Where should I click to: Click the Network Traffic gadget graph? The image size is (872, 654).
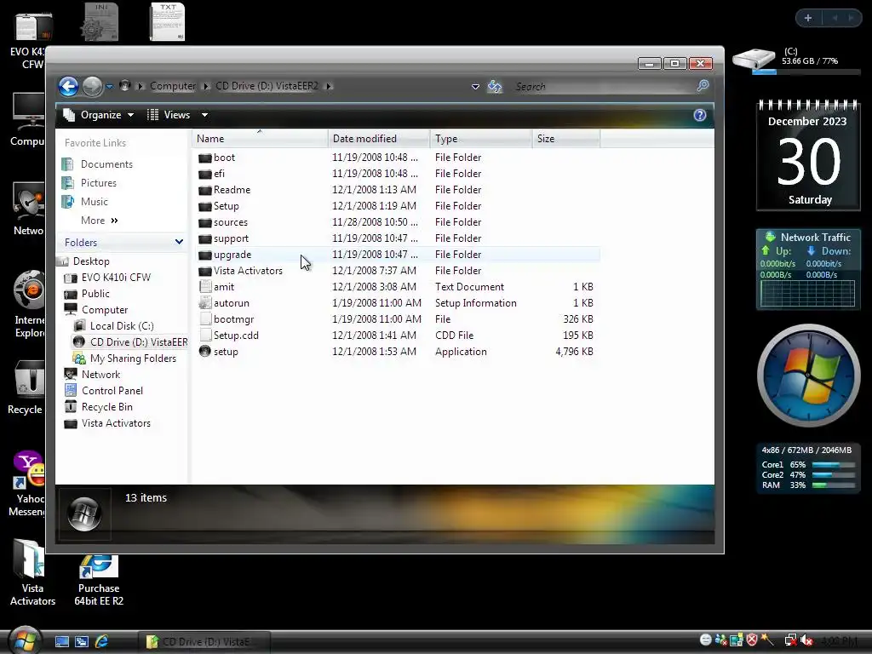[x=807, y=293]
